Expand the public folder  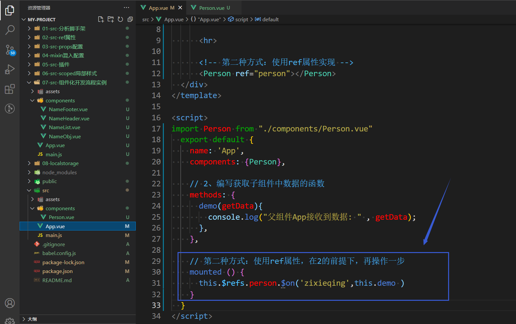click(78, 181)
